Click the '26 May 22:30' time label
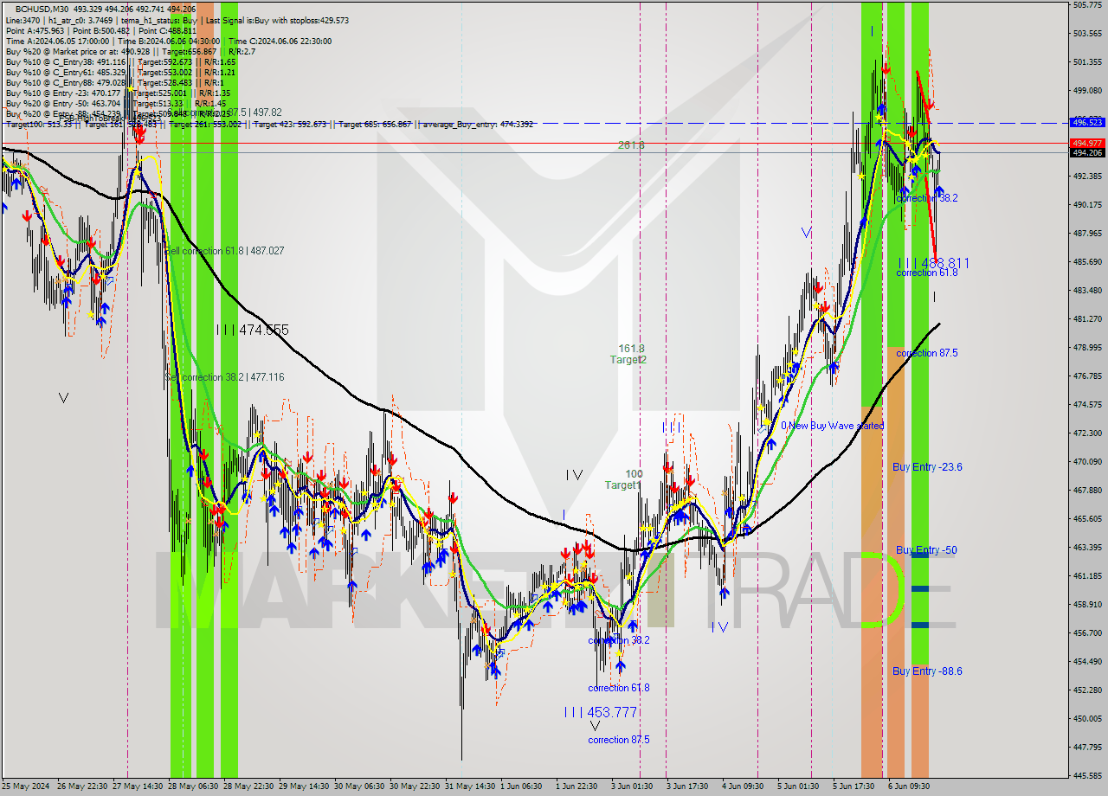This screenshot has width=1108, height=796. (x=83, y=786)
